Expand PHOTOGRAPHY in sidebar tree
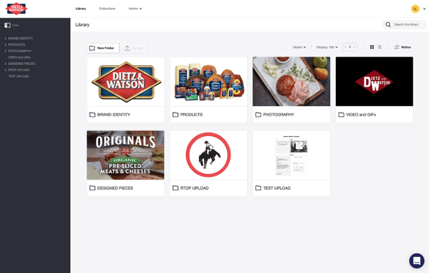 (x=6, y=51)
